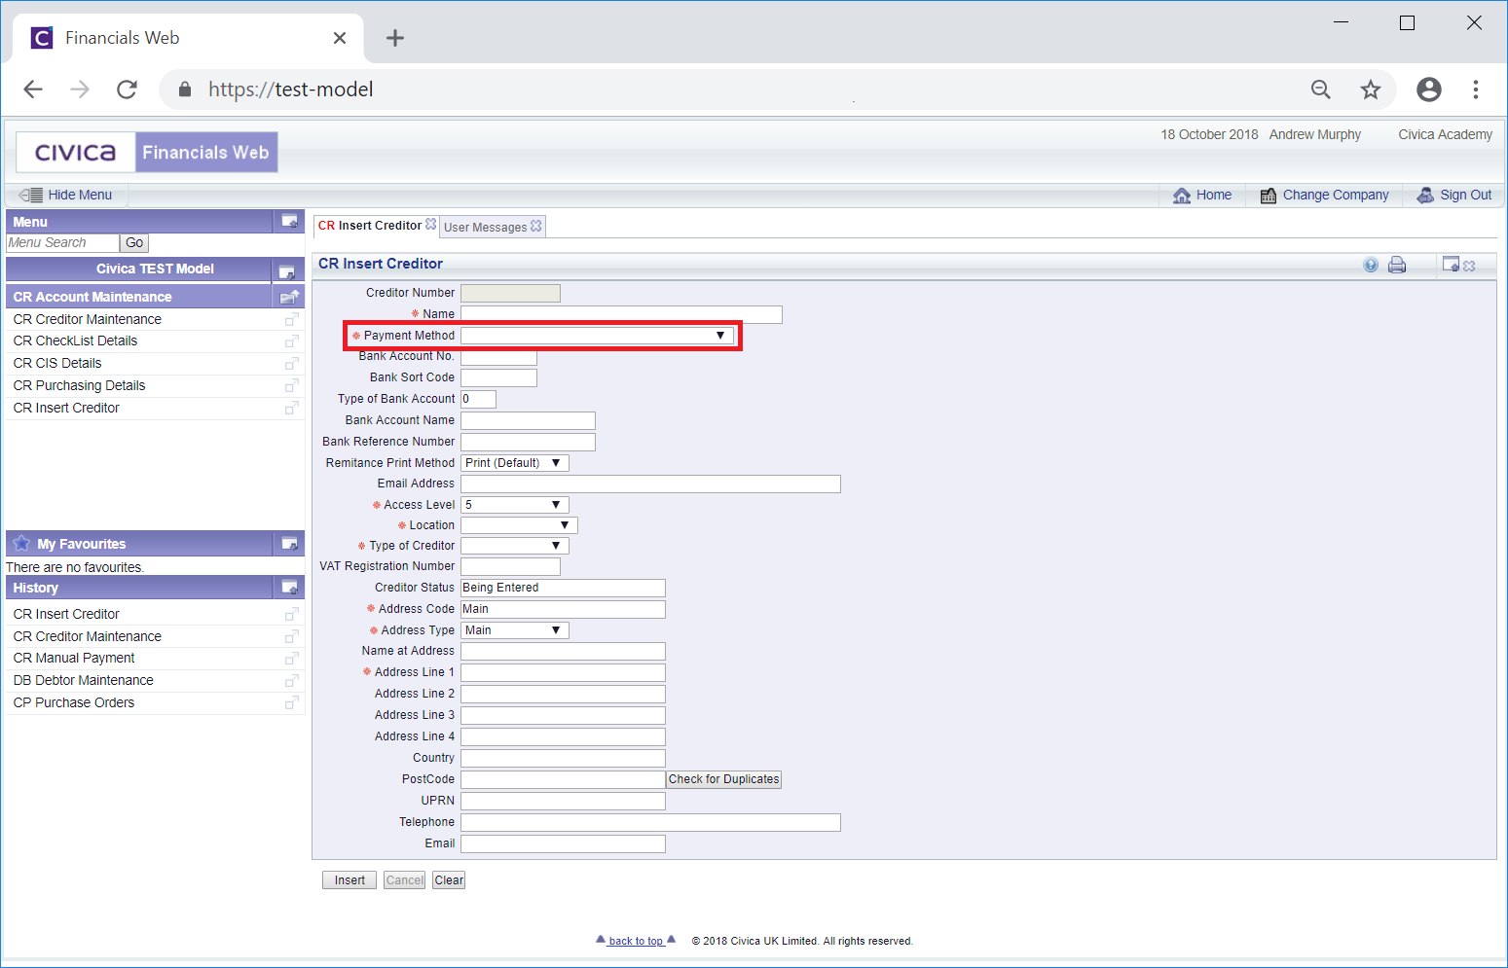This screenshot has width=1508, height=968.
Task: Open CR Manual Payment from History
Action: click(74, 658)
